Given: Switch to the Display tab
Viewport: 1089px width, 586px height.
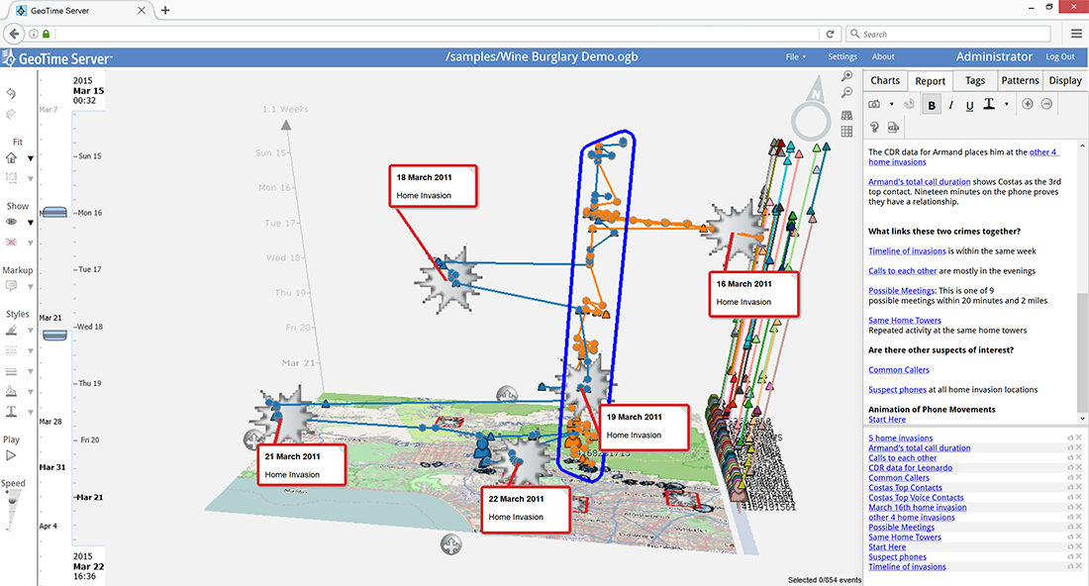Looking at the screenshot, I should pyautogui.click(x=1065, y=80).
